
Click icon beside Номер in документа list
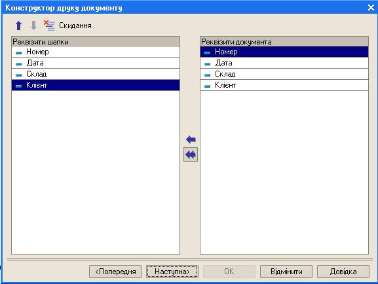coord(207,52)
